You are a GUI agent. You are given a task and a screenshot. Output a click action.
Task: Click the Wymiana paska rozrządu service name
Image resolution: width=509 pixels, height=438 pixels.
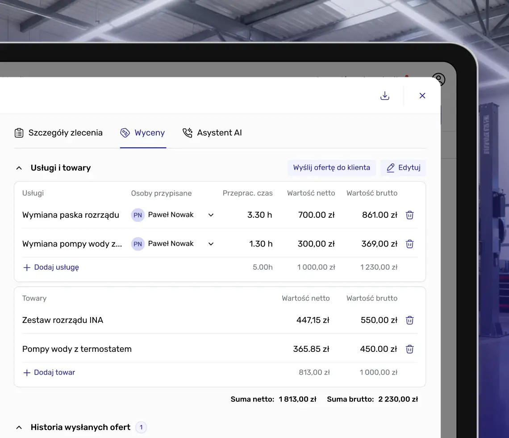tap(71, 215)
